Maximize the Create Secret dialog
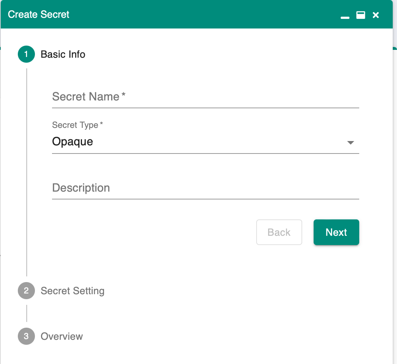Viewport: 397px width, 364px height. point(361,15)
